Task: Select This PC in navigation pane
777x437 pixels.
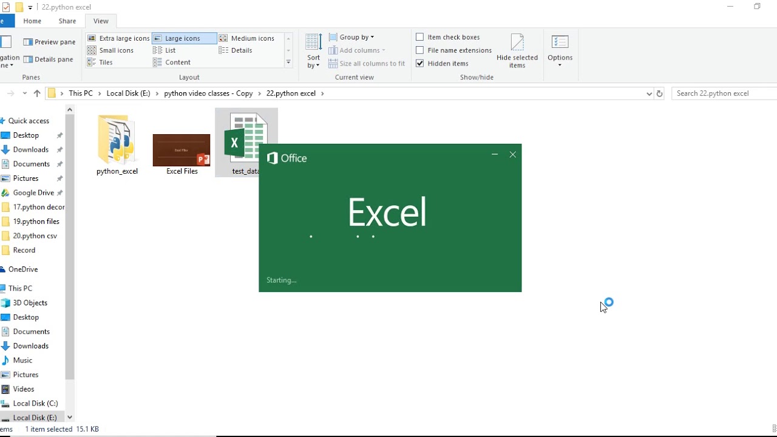Action: pos(20,288)
